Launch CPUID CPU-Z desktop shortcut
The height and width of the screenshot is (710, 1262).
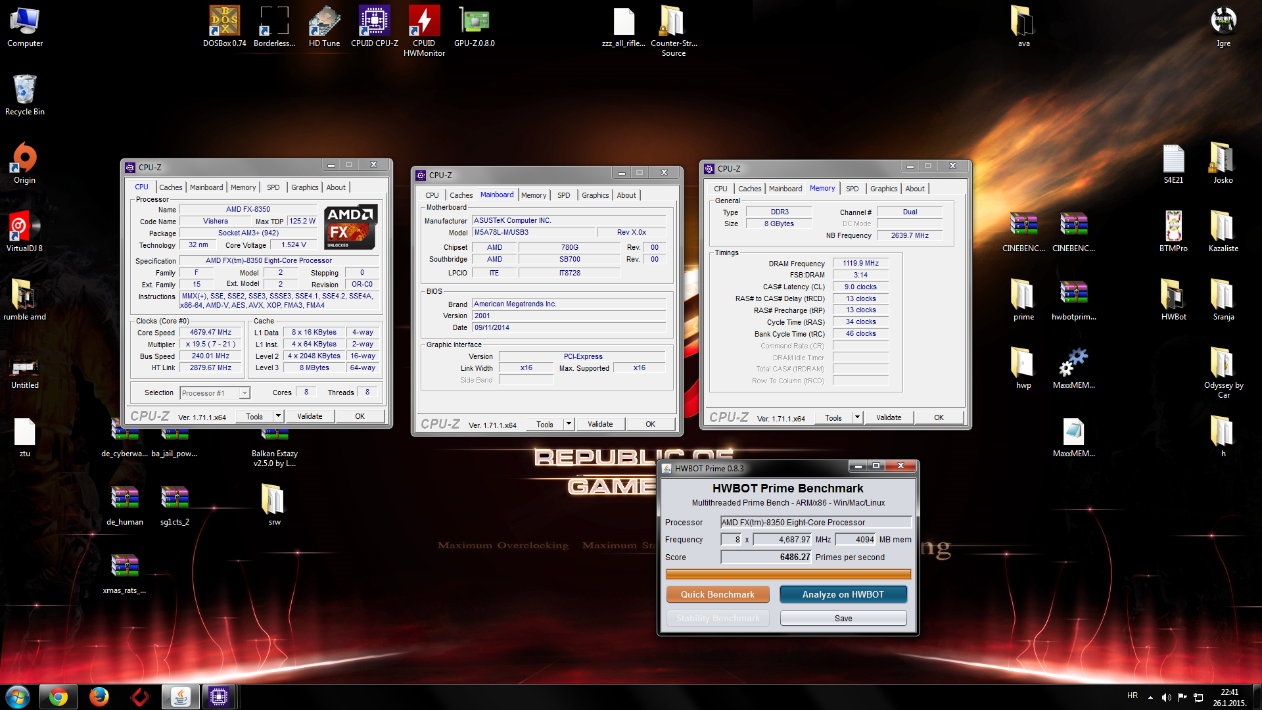[374, 26]
